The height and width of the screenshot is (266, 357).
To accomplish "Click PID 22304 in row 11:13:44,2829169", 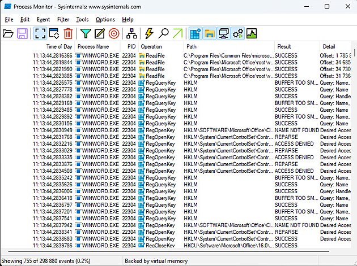I will [x=129, y=103].
